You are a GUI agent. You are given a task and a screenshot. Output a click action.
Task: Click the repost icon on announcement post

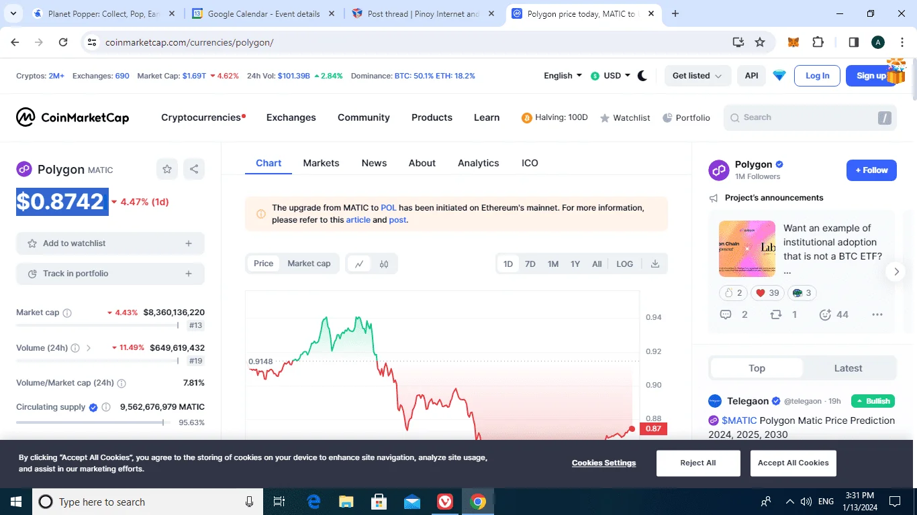[776, 314]
